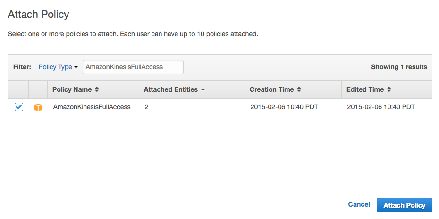Select the Edited Time column header label
Screen dimensions: 439x219
365,89
